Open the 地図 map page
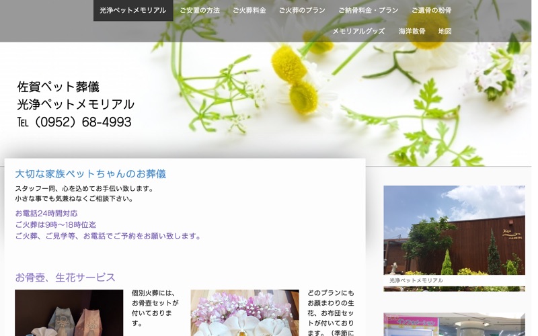The width and height of the screenshot is (538, 336). pyautogui.click(x=445, y=31)
